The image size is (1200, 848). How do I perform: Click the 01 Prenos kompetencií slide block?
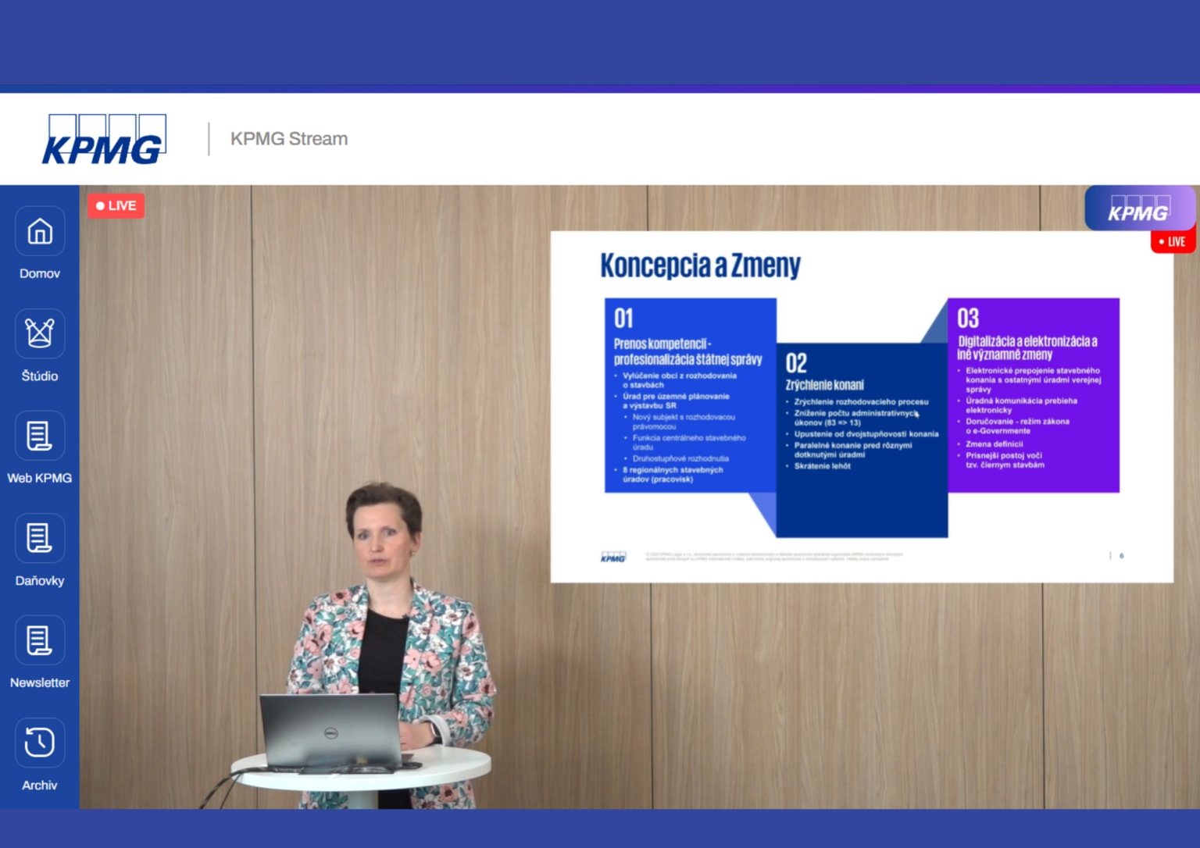[x=690, y=395]
